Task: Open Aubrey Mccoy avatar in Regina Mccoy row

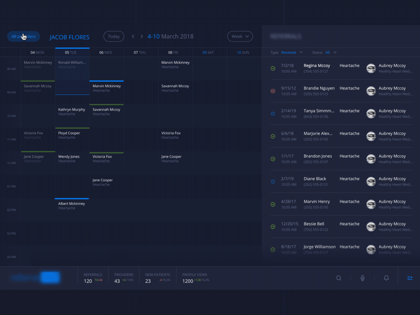Action: (x=371, y=69)
